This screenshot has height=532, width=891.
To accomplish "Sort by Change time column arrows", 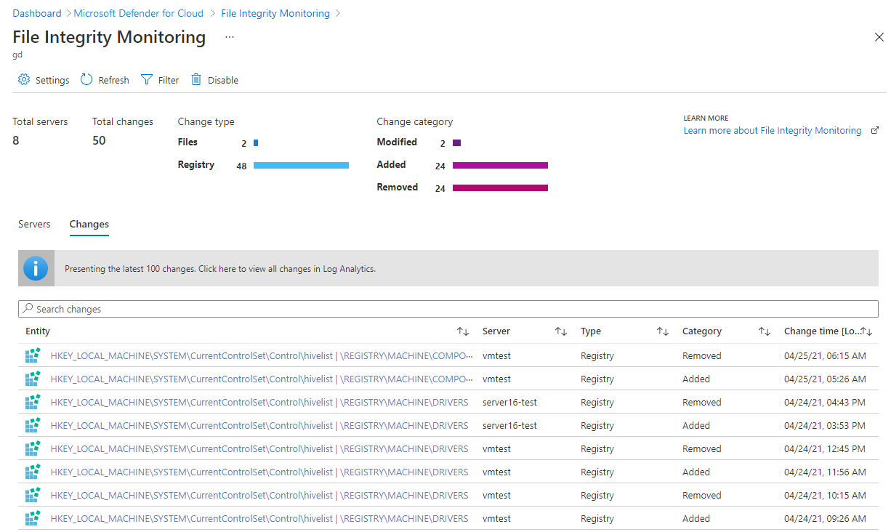I will pos(866,331).
